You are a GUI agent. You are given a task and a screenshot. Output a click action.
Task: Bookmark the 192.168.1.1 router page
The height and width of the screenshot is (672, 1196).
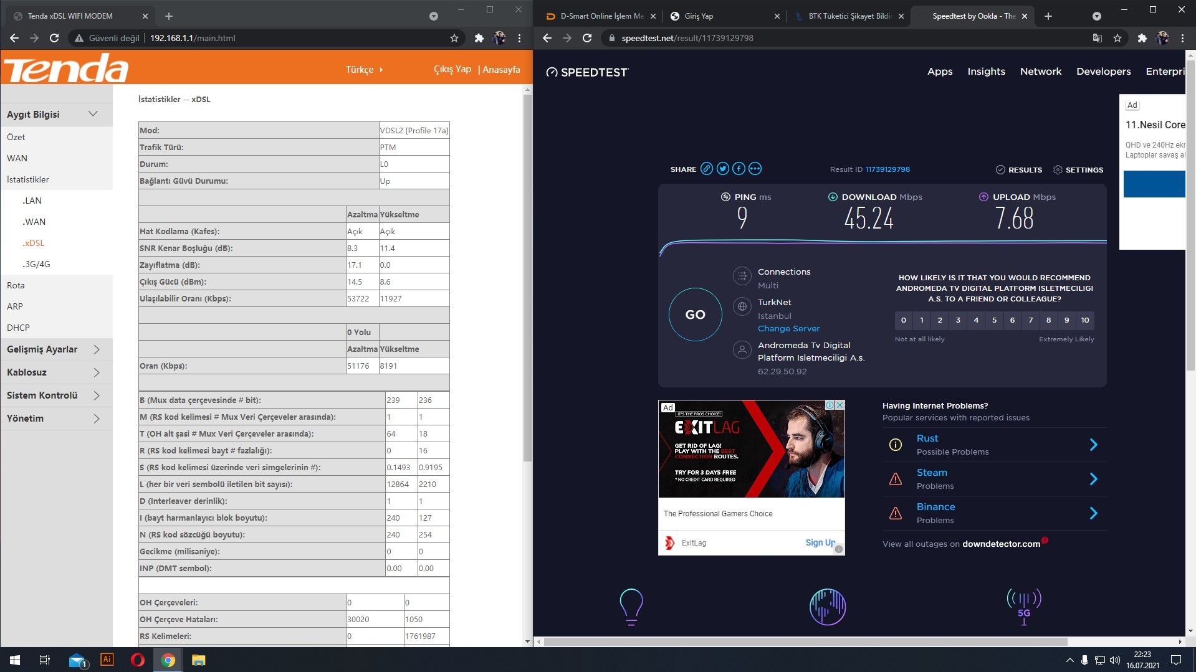454,38
